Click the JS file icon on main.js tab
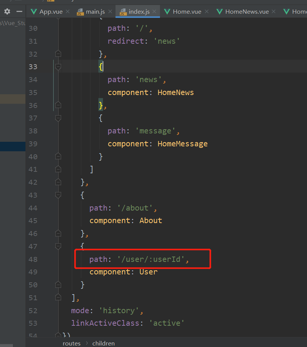Viewport: 307px width, 347px height. point(80,12)
